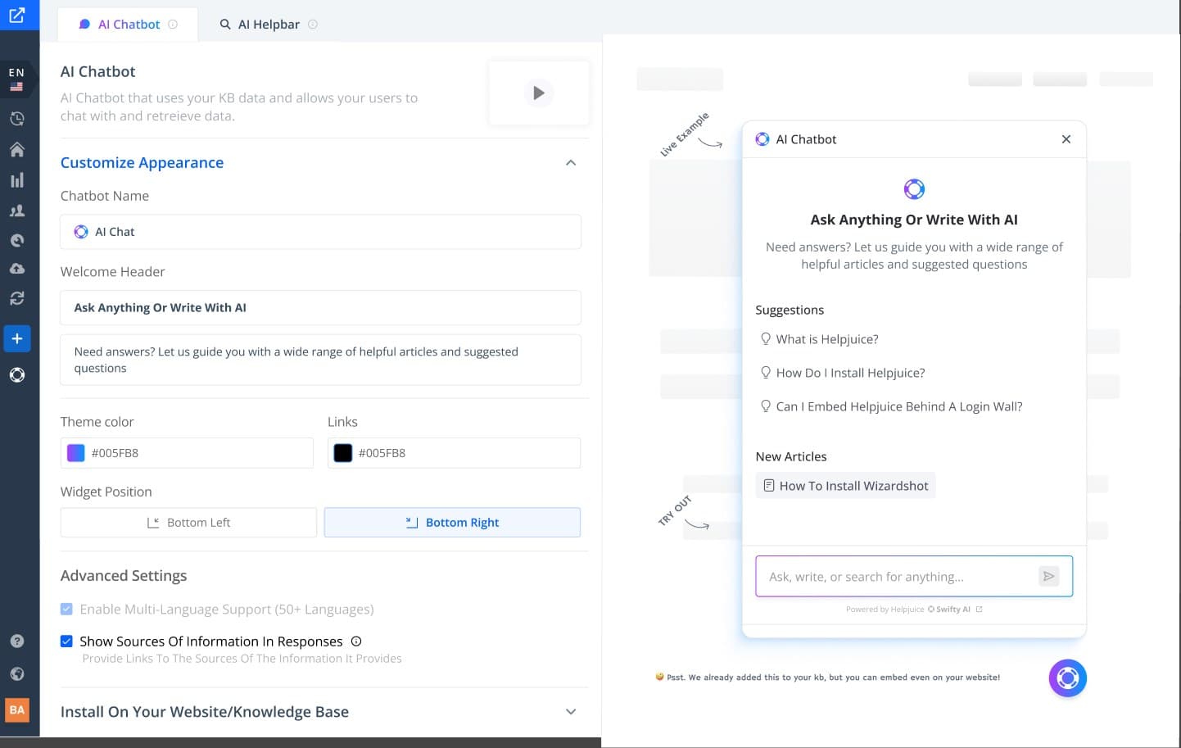
Task: Select Bottom Right widget position
Action: pos(452,523)
